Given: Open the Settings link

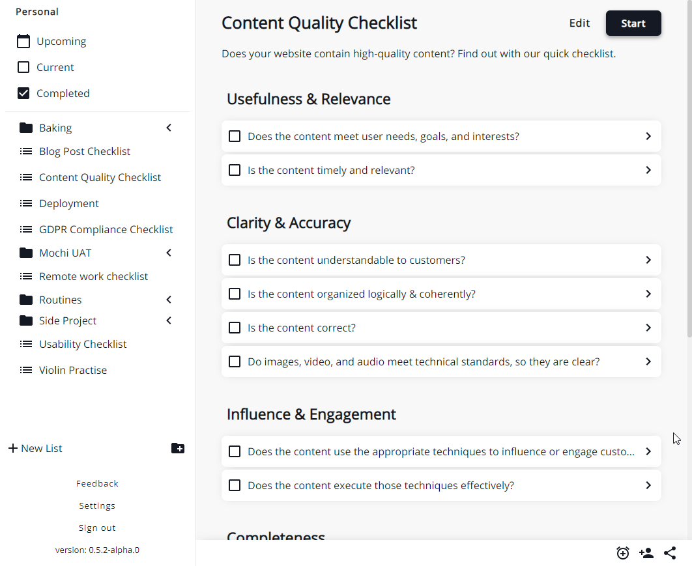Looking at the screenshot, I should [97, 506].
